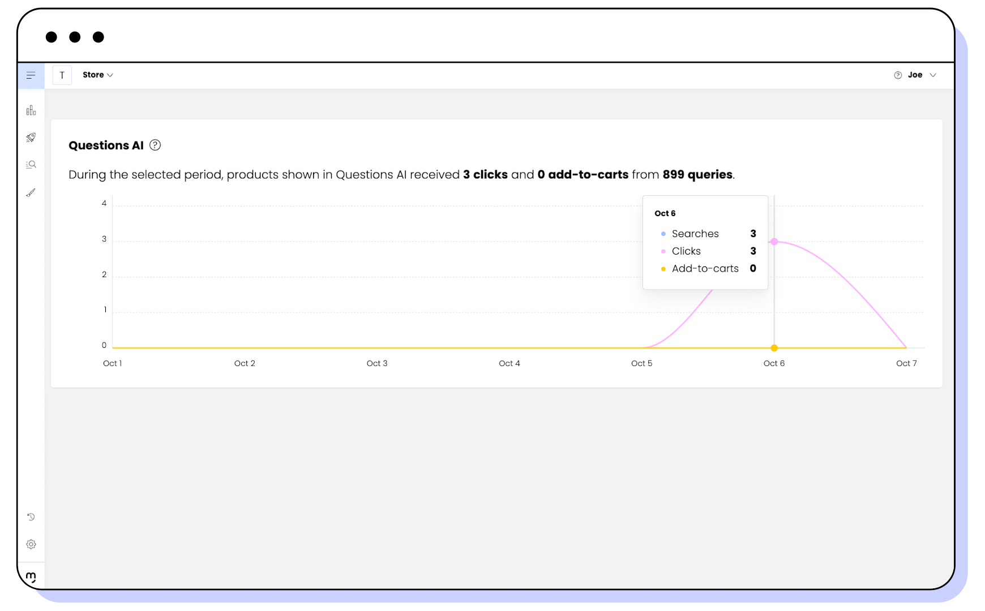This screenshot has width=985, height=611.
Task: Click the Add-to-carts entry in tooltip
Action: tap(708, 269)
